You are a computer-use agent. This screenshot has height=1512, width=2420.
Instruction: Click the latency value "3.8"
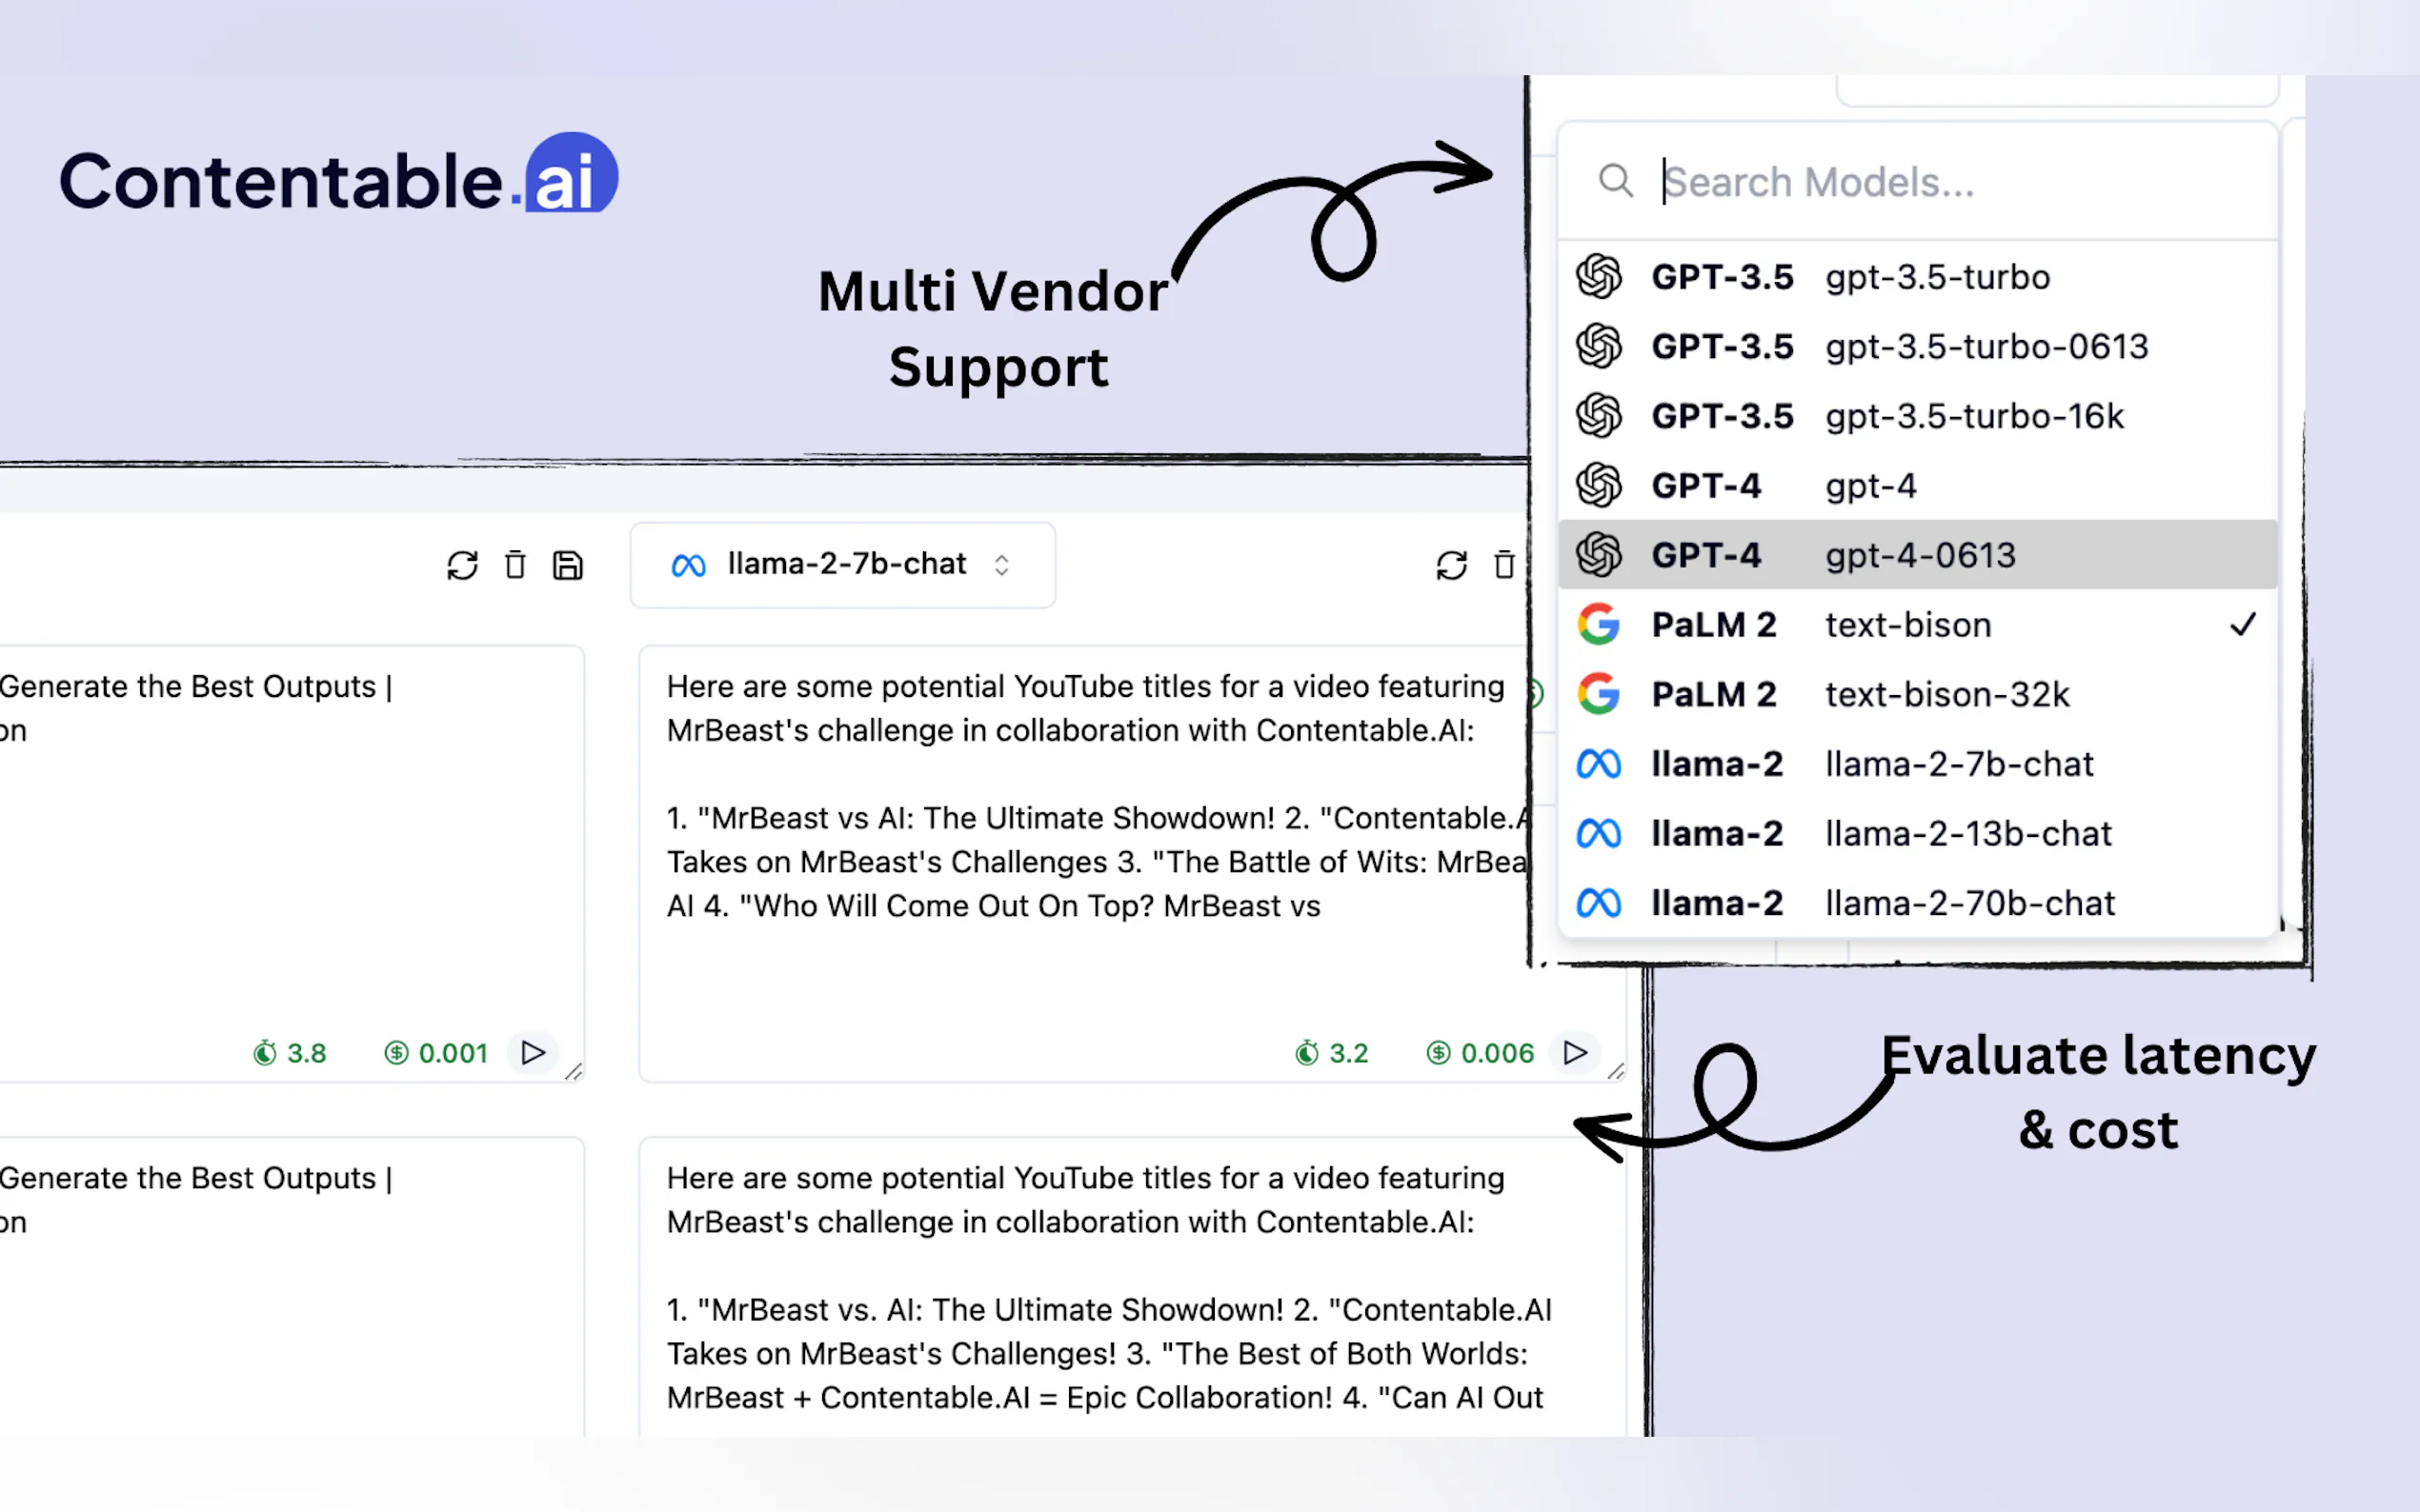coord(306,1053)
